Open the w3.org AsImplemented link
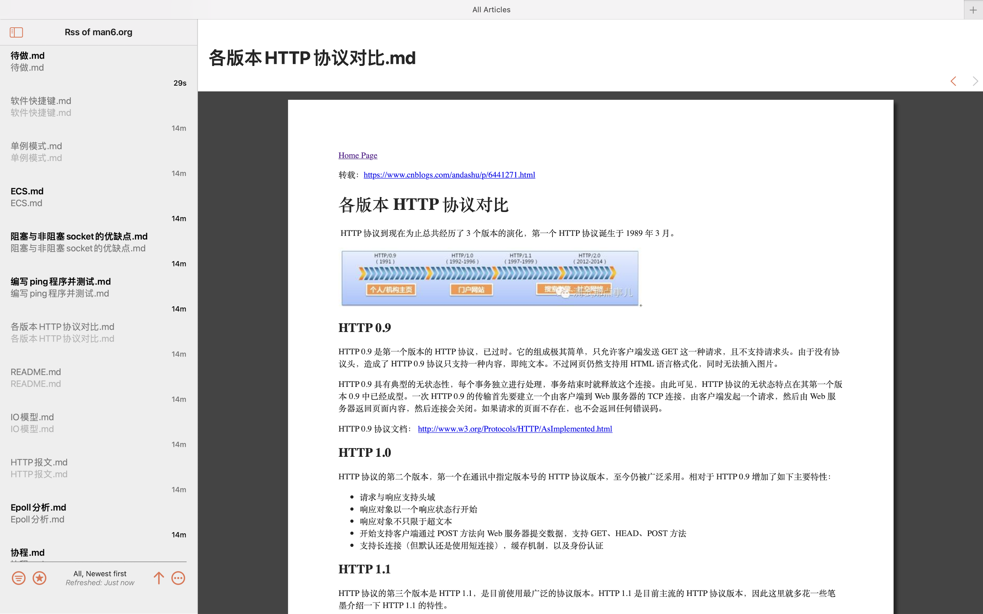This screenshot has width=983, height=614. 515,429
